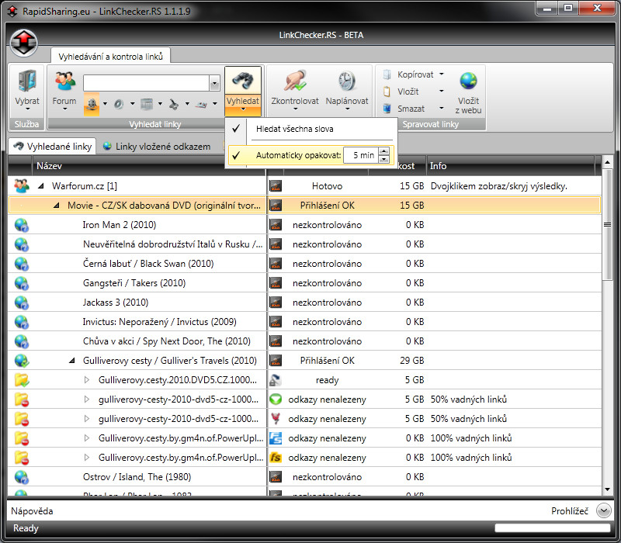Viewport: 621px width, 543px height.
Task: Click the blue FS host icon
Action: (276, 438)
